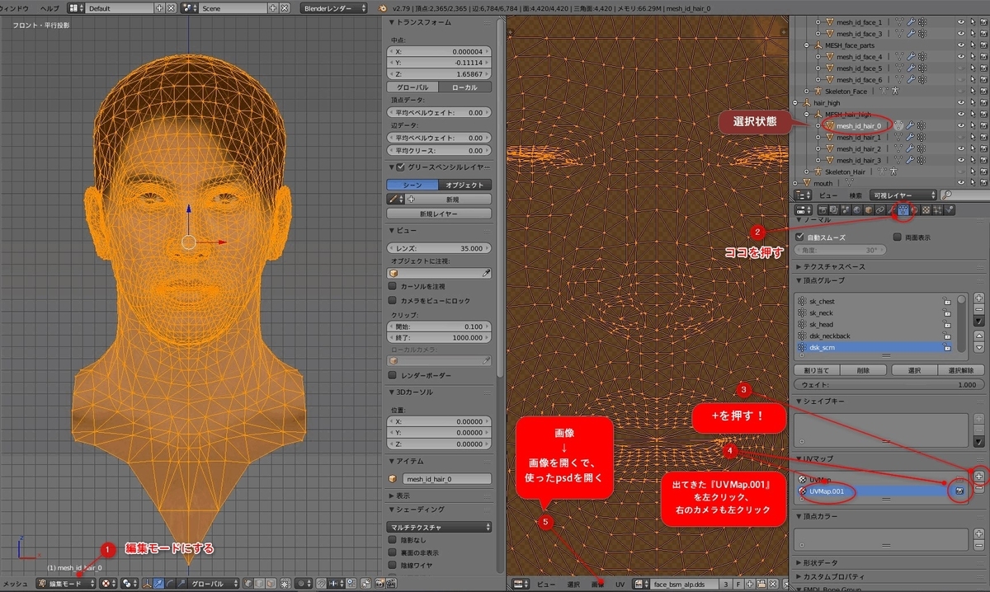Toggle renderability camera of mesh_id_face_4
This screenshot has height=592, width=990.
(984, 57)
